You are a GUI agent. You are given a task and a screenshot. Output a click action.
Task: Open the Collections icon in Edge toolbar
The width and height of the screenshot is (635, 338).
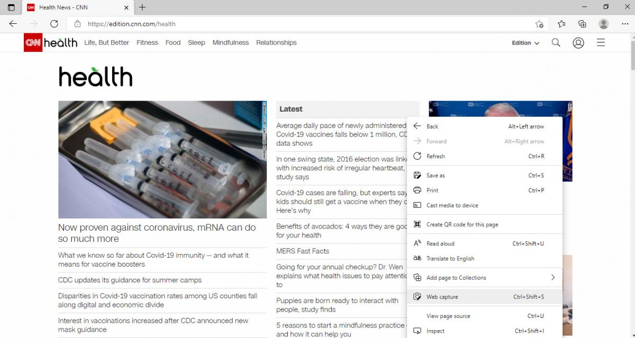point(582,24)
